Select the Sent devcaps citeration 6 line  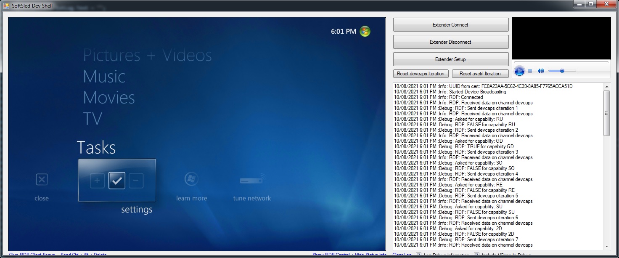point(456,218)
